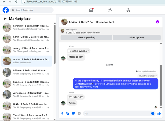The width and height of the screenshot is (165, 121).
Task: Open Francisco conversation
Action: pyautogui.click(x=27, y=83)
